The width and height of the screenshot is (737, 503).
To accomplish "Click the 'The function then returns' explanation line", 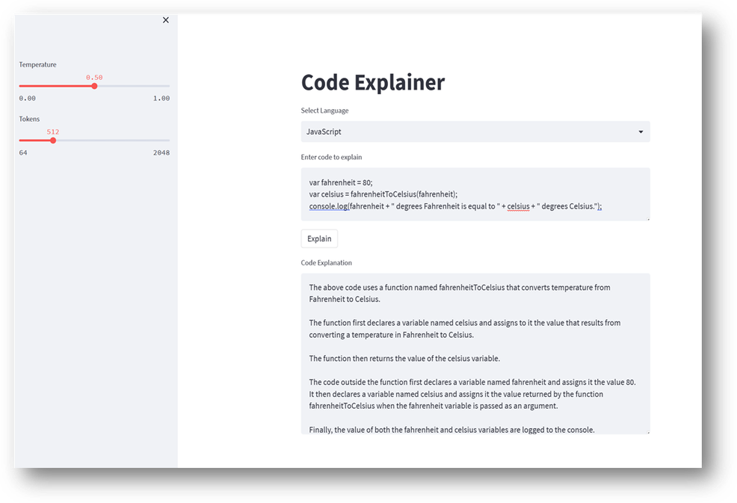I will pyautogui.click(x=404, y=358).
